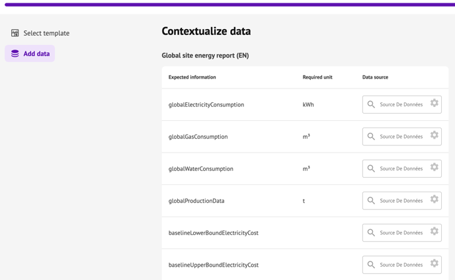Open the Add data step

click(x=36, y=53)
